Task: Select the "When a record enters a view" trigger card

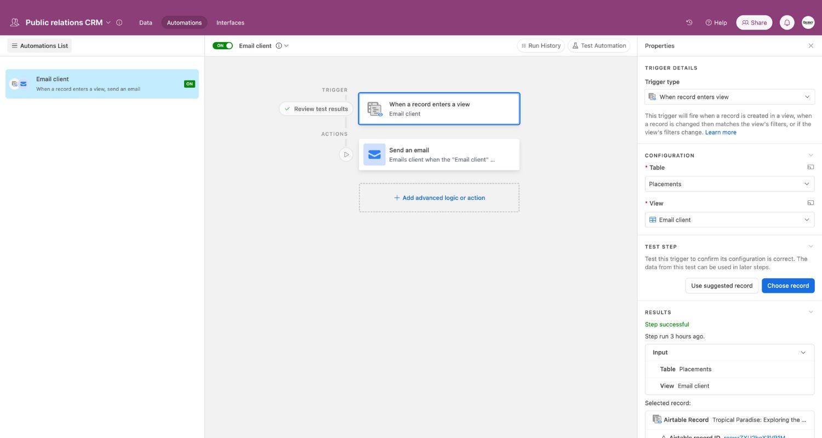Action: point(439,109)
